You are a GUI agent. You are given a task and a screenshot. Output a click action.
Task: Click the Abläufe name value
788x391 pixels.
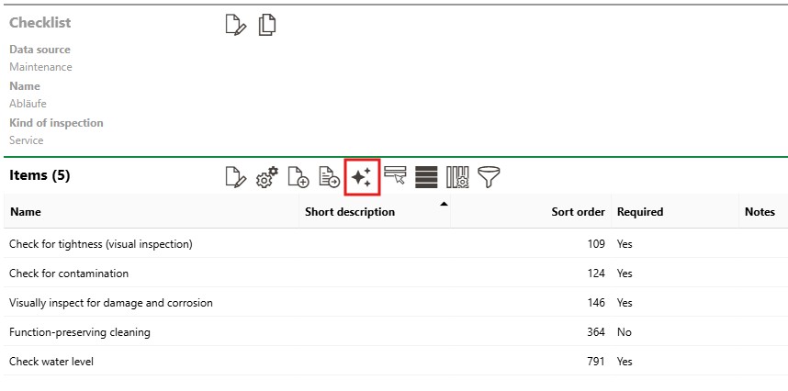(28, 104)
